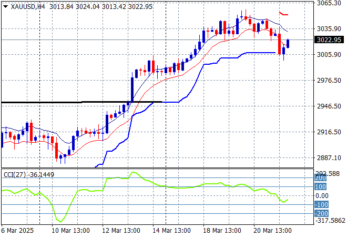This screenshot has width=347, height=237.
Task: Click the CCI -200 level label
Action: (x=322, y=214)
